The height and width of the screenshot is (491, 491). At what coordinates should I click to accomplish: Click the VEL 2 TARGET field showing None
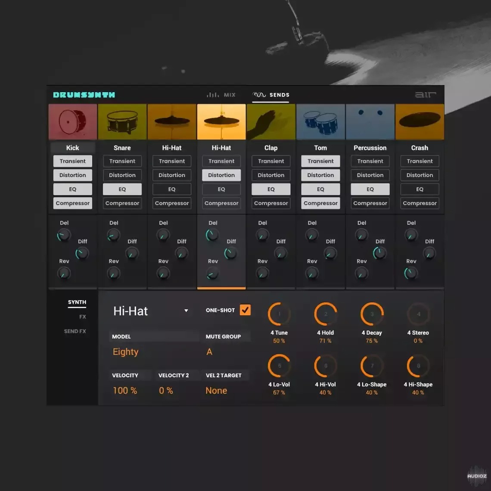tap(216, 390)
